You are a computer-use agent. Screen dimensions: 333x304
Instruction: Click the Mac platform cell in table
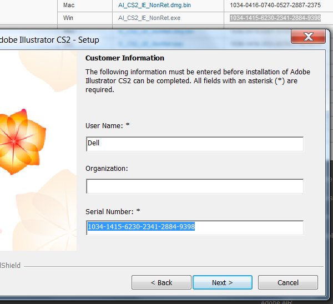[69, 5]
